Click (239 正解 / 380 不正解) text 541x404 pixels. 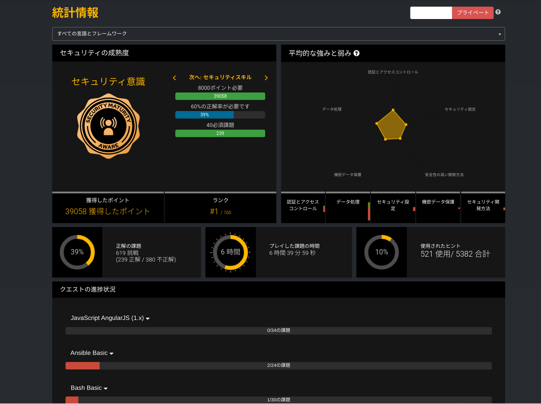click(x=146, y=260)
